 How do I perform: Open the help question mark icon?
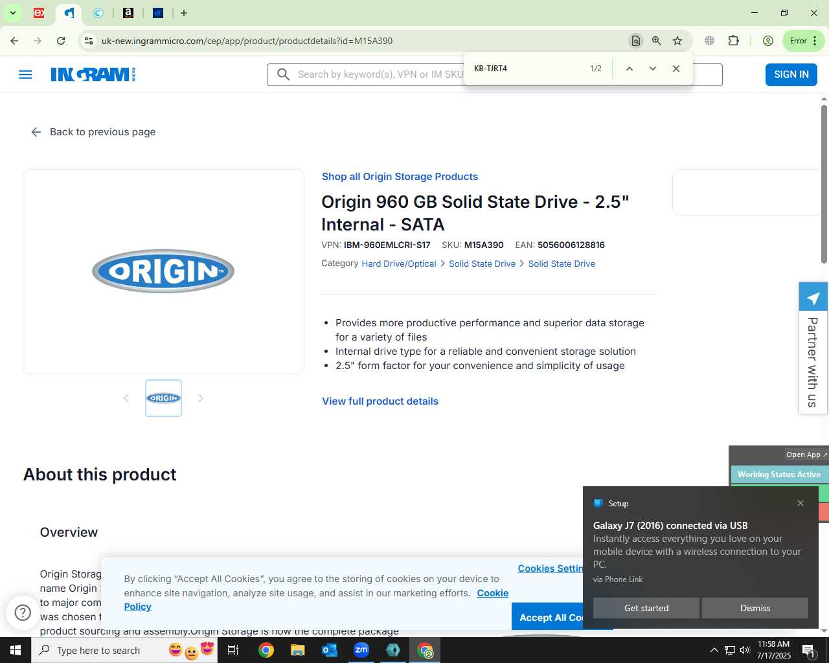point(23,612)
